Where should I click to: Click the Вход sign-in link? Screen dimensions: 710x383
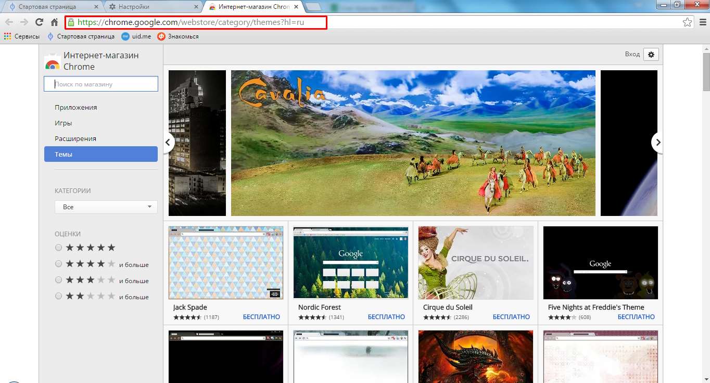pyautogui.click(x=632, y=55)
